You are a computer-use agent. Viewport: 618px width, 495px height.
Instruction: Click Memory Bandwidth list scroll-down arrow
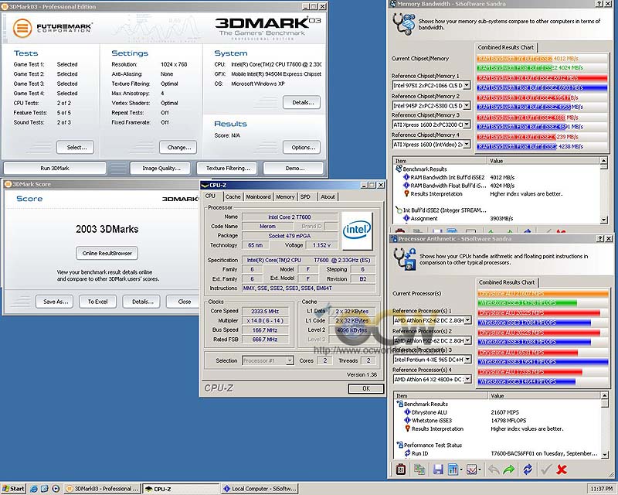pyautogui.click(x=603, y=220)
